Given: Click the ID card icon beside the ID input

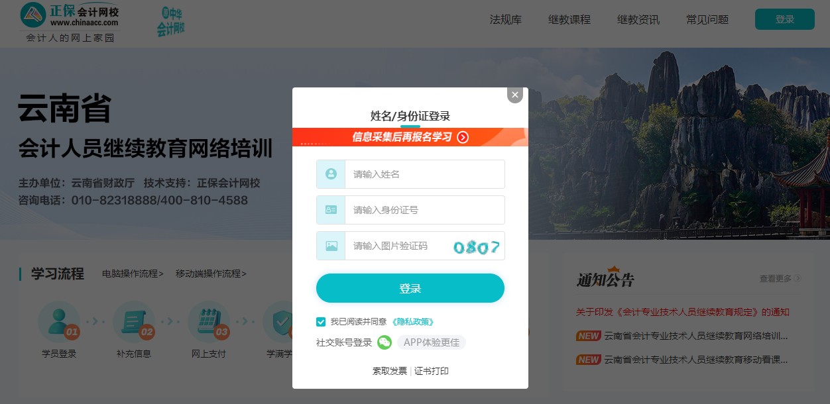Looking at the screenshot, I should (x=330, y=209).
